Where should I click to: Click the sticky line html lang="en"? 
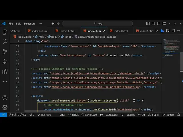point(37,41)
